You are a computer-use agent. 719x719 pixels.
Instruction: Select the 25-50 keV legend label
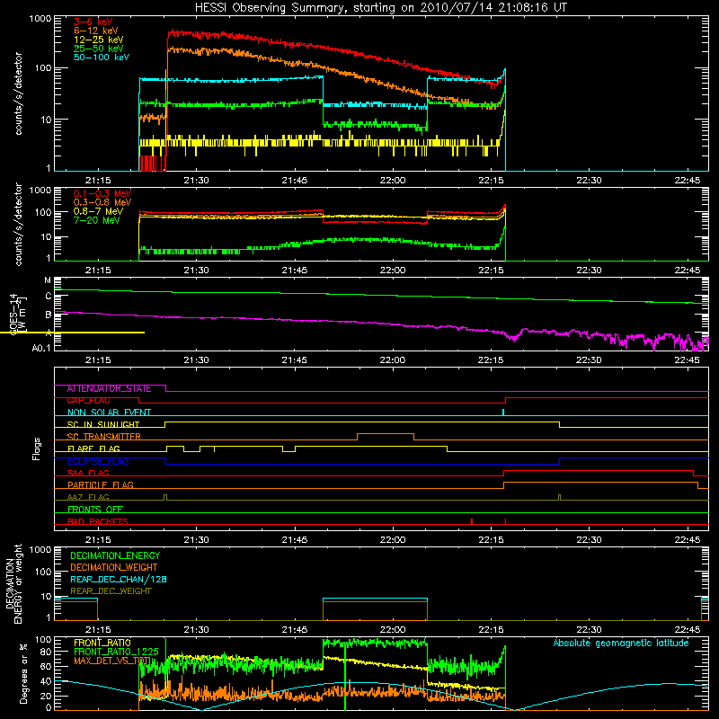pyautogui.click(x=99, y=49)
